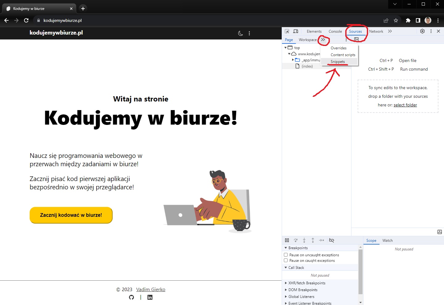Select the Scope tab

(x=371, y=241)
